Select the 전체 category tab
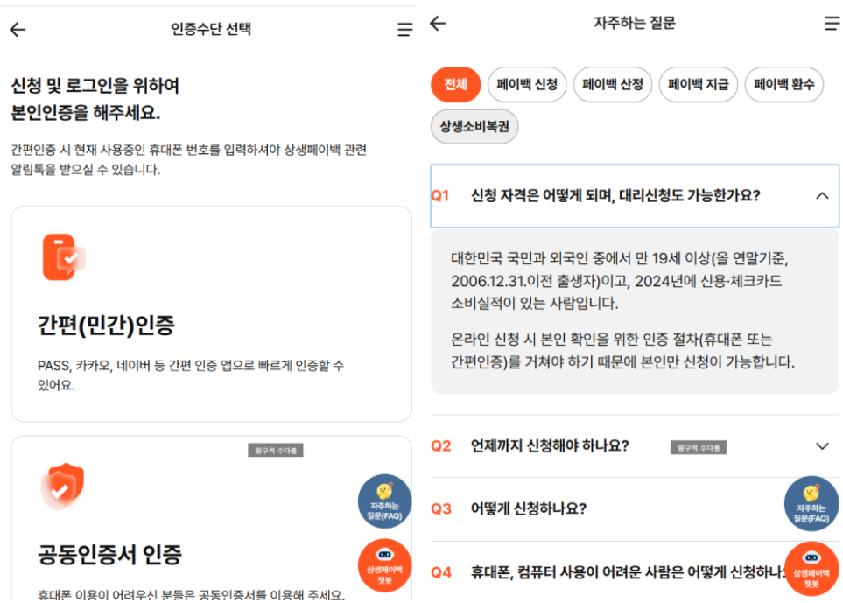 pyautogui.click(x=455, y=84)
